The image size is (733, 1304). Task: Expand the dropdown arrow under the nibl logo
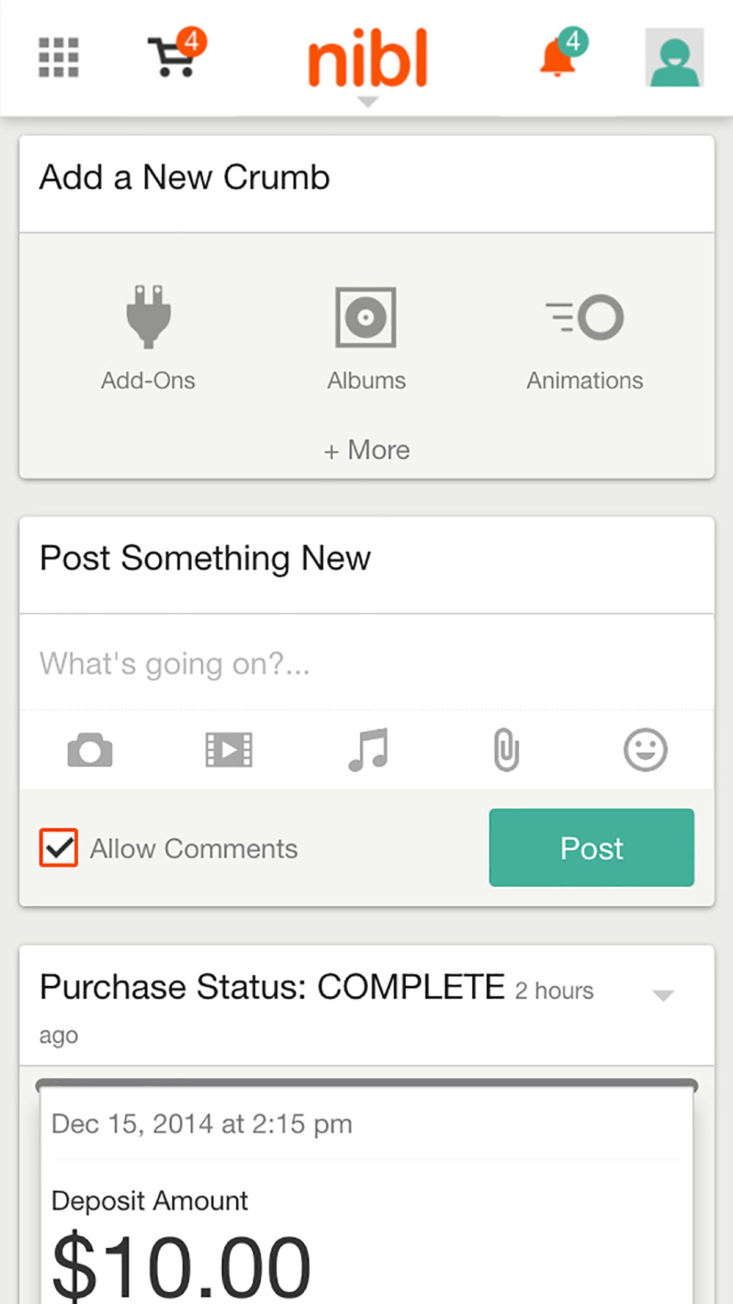coord(367,102)
